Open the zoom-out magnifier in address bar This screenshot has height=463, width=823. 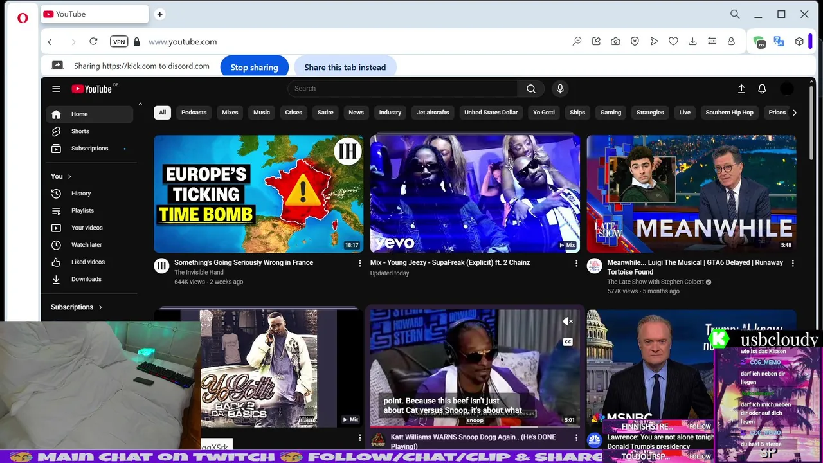pos(577,41)
